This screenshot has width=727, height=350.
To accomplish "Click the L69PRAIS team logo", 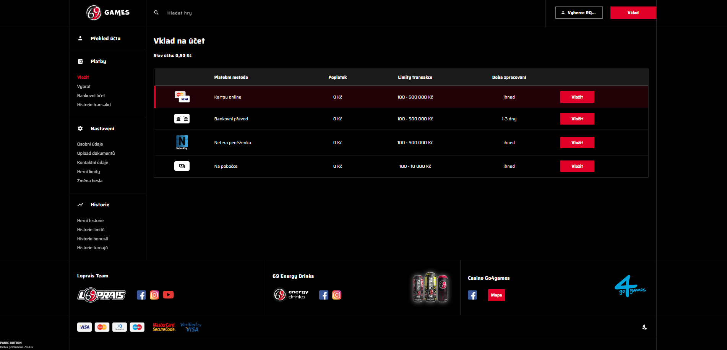I will [x=102, y=295].
